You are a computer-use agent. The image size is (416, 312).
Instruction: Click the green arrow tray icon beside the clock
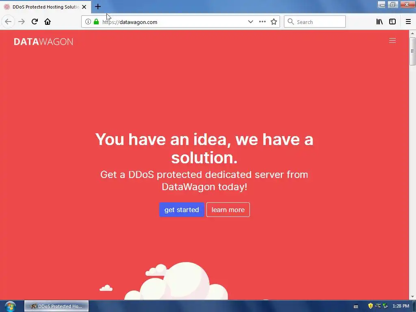(385, 306)
